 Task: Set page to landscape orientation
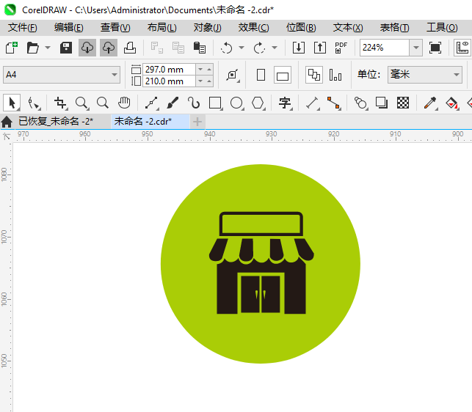[283, 75]
